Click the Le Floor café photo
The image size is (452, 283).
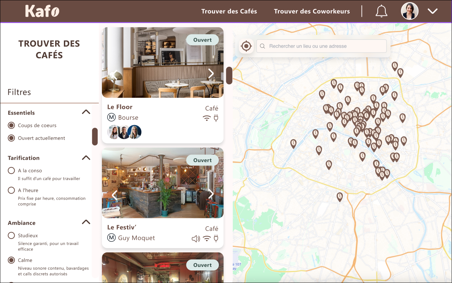pos(163,63)
